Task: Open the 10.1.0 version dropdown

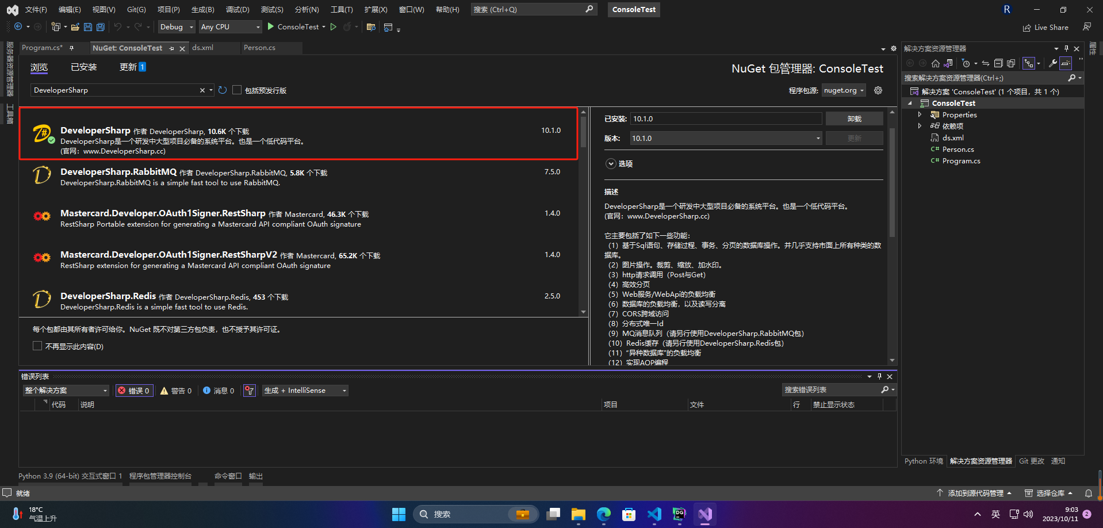Action: point(726,138)
